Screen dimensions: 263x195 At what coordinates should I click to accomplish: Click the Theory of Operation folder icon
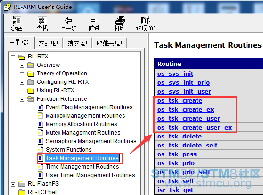point(31,73)
